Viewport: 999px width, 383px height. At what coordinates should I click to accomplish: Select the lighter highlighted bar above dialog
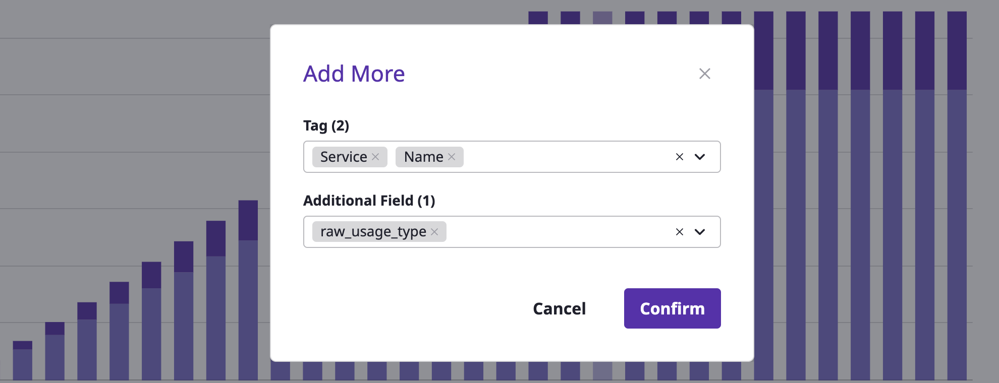(x=602, y=18)
